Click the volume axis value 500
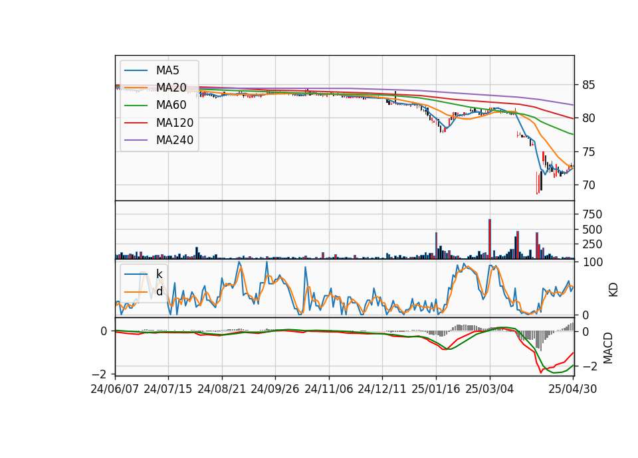Image resolution: width=638 pixels, height=458 pixels. (592, 230)
